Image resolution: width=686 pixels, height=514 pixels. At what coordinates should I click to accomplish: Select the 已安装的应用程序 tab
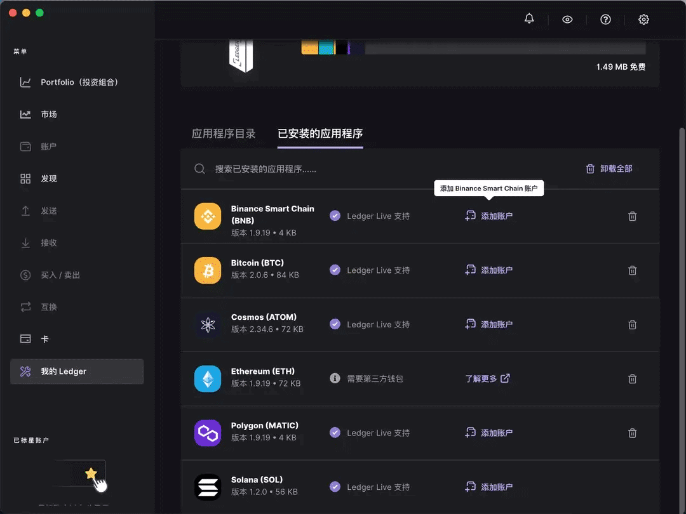(320, 134)
